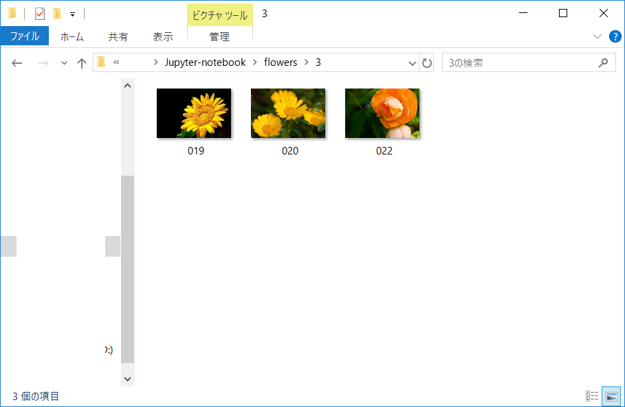Viewport: 625px width, 407px height.
Task: Click the navigation pane scroll up arrow
Action: pos(128,86)
